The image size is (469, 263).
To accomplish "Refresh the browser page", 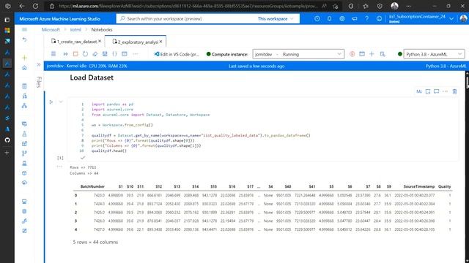I will point(35,6).
